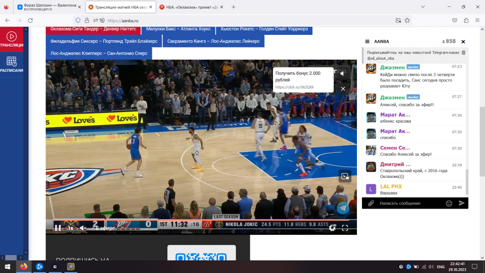Delete the pinned Telegram channel notice
This screenshot has width=485, height=273.
click(463, 52)
